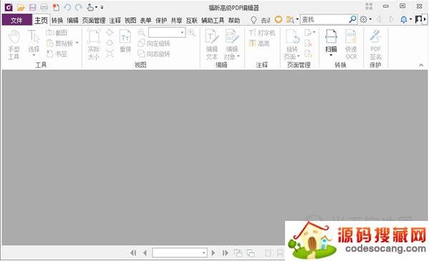Open the page number combo box in status bar
This screenshot has height=261, width=429.
pyautogui.click(x=180, y=253)
